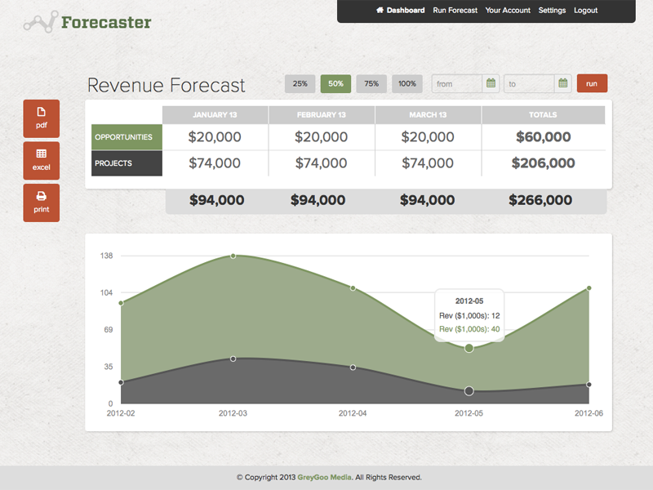Select the 75% probability filter

tap(371, 84)
